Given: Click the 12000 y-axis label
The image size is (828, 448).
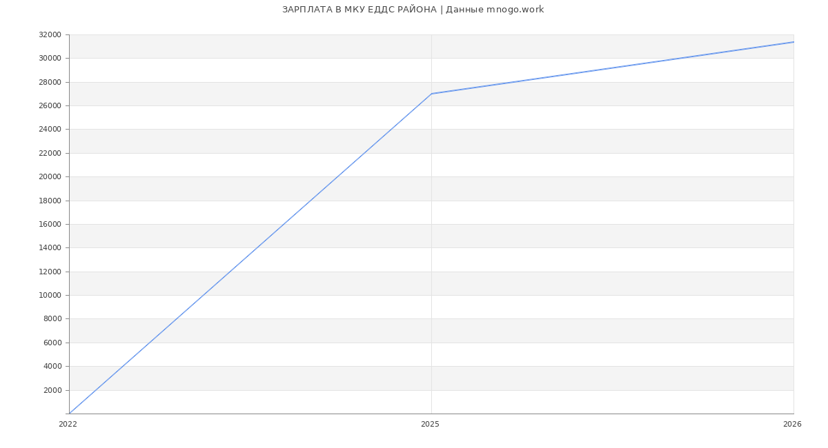Looking at the screenshot, I should coord(50,272).
